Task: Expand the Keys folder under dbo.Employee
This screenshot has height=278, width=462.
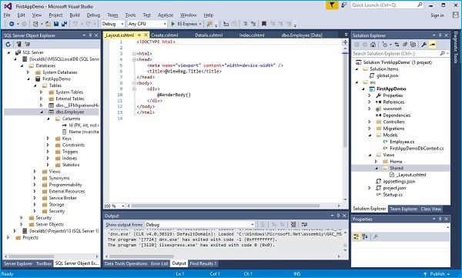Action: pyautogui.click(x=48, y=139)
